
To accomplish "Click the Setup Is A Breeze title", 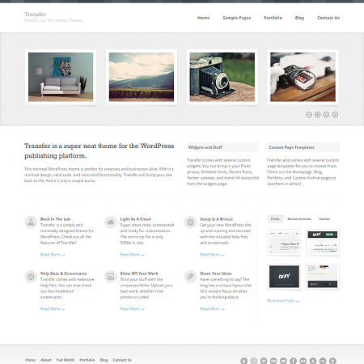I will point(216,219).
